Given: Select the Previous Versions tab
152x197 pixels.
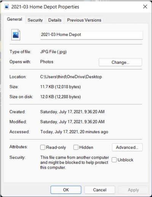Looking at the screenshot, I should [84, 20].
